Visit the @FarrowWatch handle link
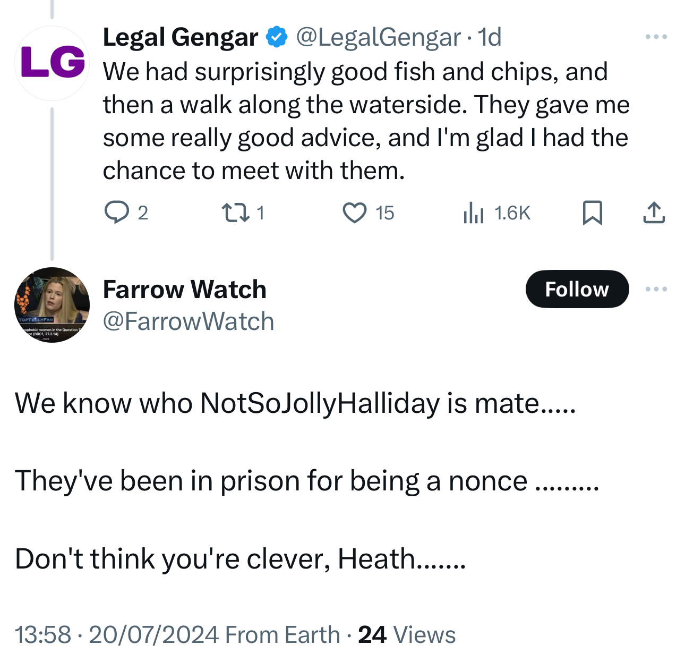This screenshot has width=685, height=670. click(x=188, y=321)
